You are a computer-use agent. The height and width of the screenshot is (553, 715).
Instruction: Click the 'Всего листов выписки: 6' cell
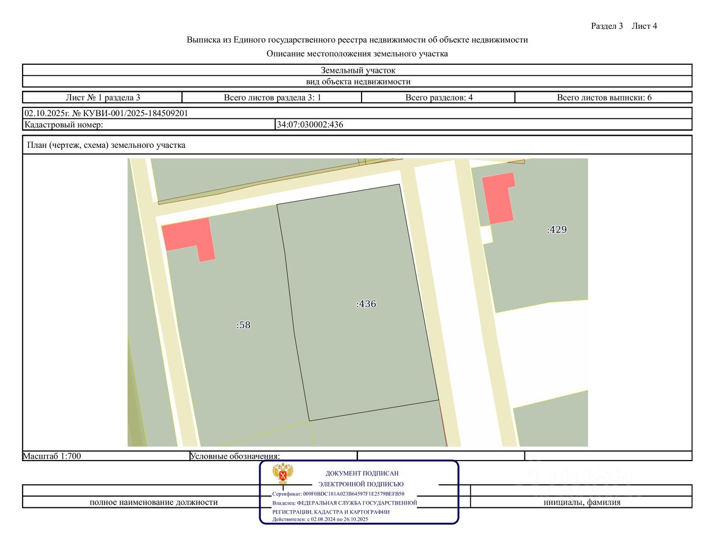604,98
